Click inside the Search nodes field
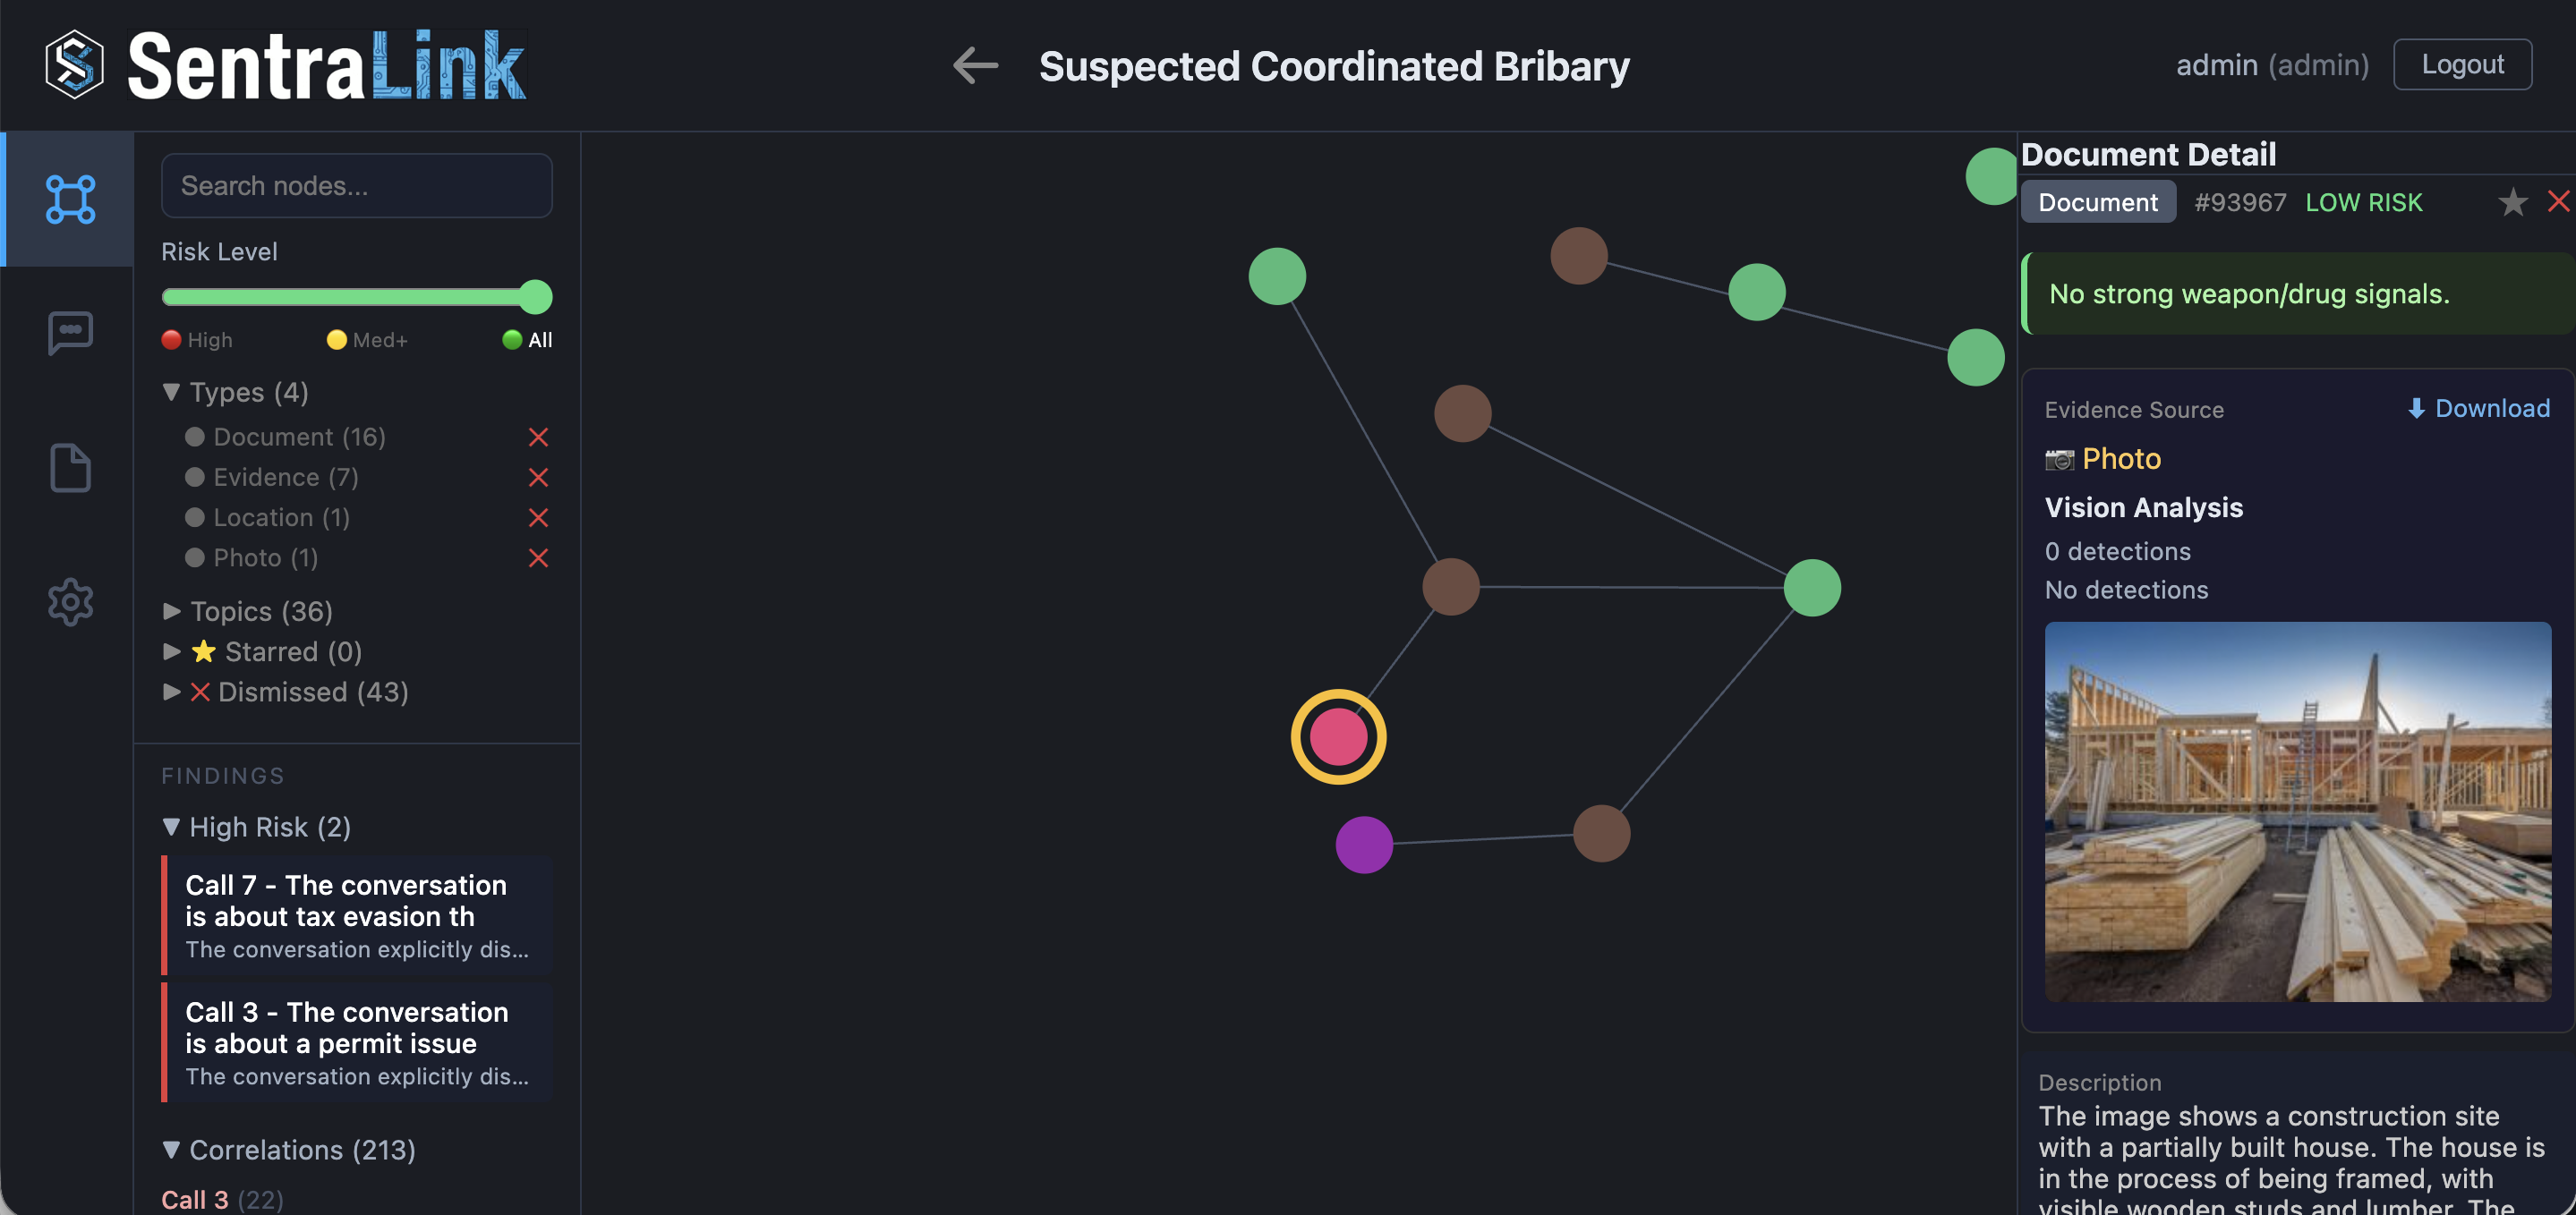This screenshot has width=2576, height=1215. [x=357, y=185]
